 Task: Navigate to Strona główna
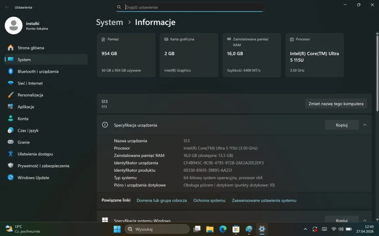(31, 48)
